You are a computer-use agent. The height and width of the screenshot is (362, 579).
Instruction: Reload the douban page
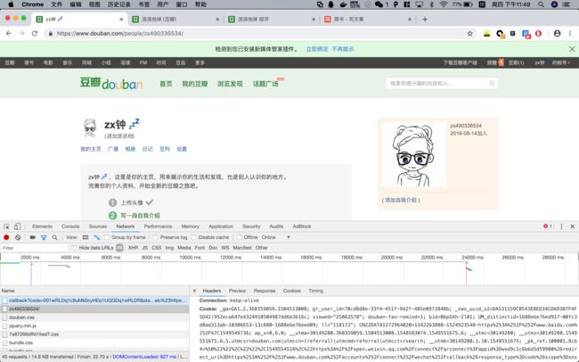click(35, 33)
